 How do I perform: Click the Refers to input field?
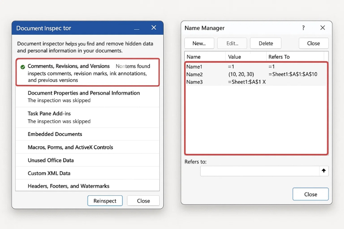259,171
